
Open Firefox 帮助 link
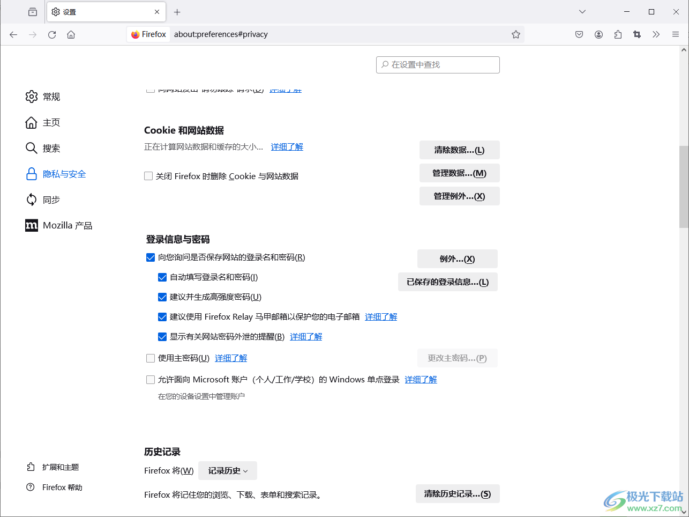coord(62,488)
